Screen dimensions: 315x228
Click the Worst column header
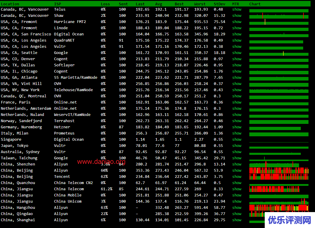pyautogui.click(x=200, y=4)
